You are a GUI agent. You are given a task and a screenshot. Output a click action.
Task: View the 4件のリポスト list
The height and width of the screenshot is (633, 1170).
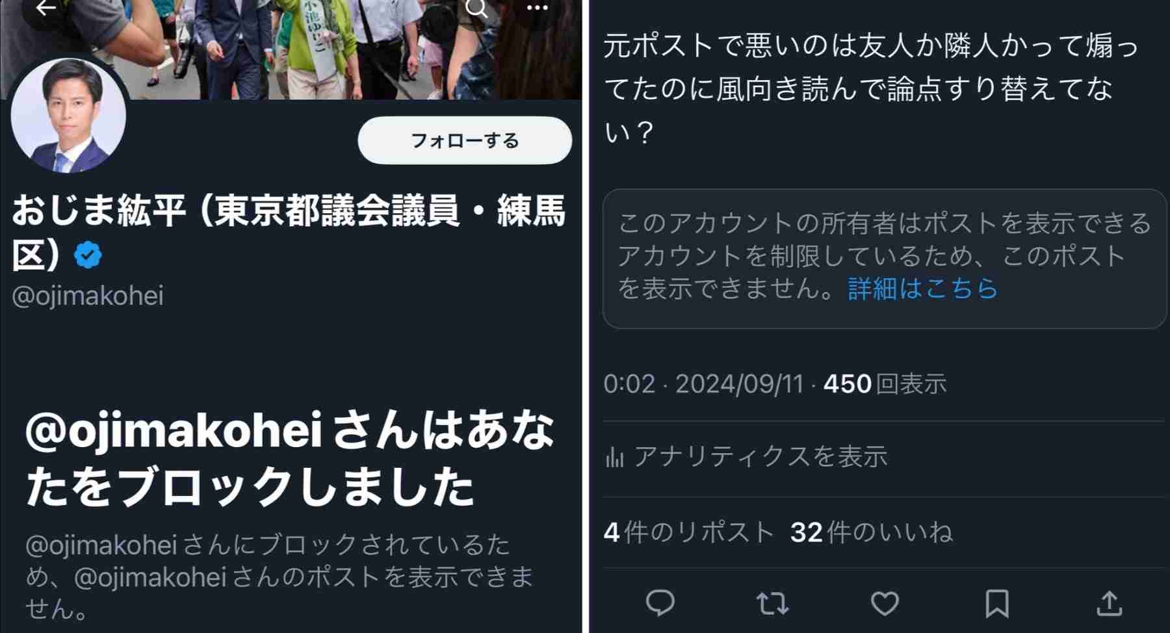[688, 532]
